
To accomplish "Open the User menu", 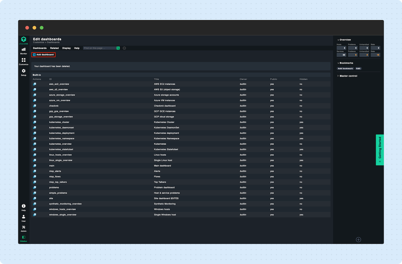I will tap(24, 218).
